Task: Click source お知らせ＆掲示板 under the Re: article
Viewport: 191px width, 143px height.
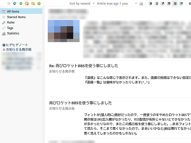Action: (x=62, y=71)
